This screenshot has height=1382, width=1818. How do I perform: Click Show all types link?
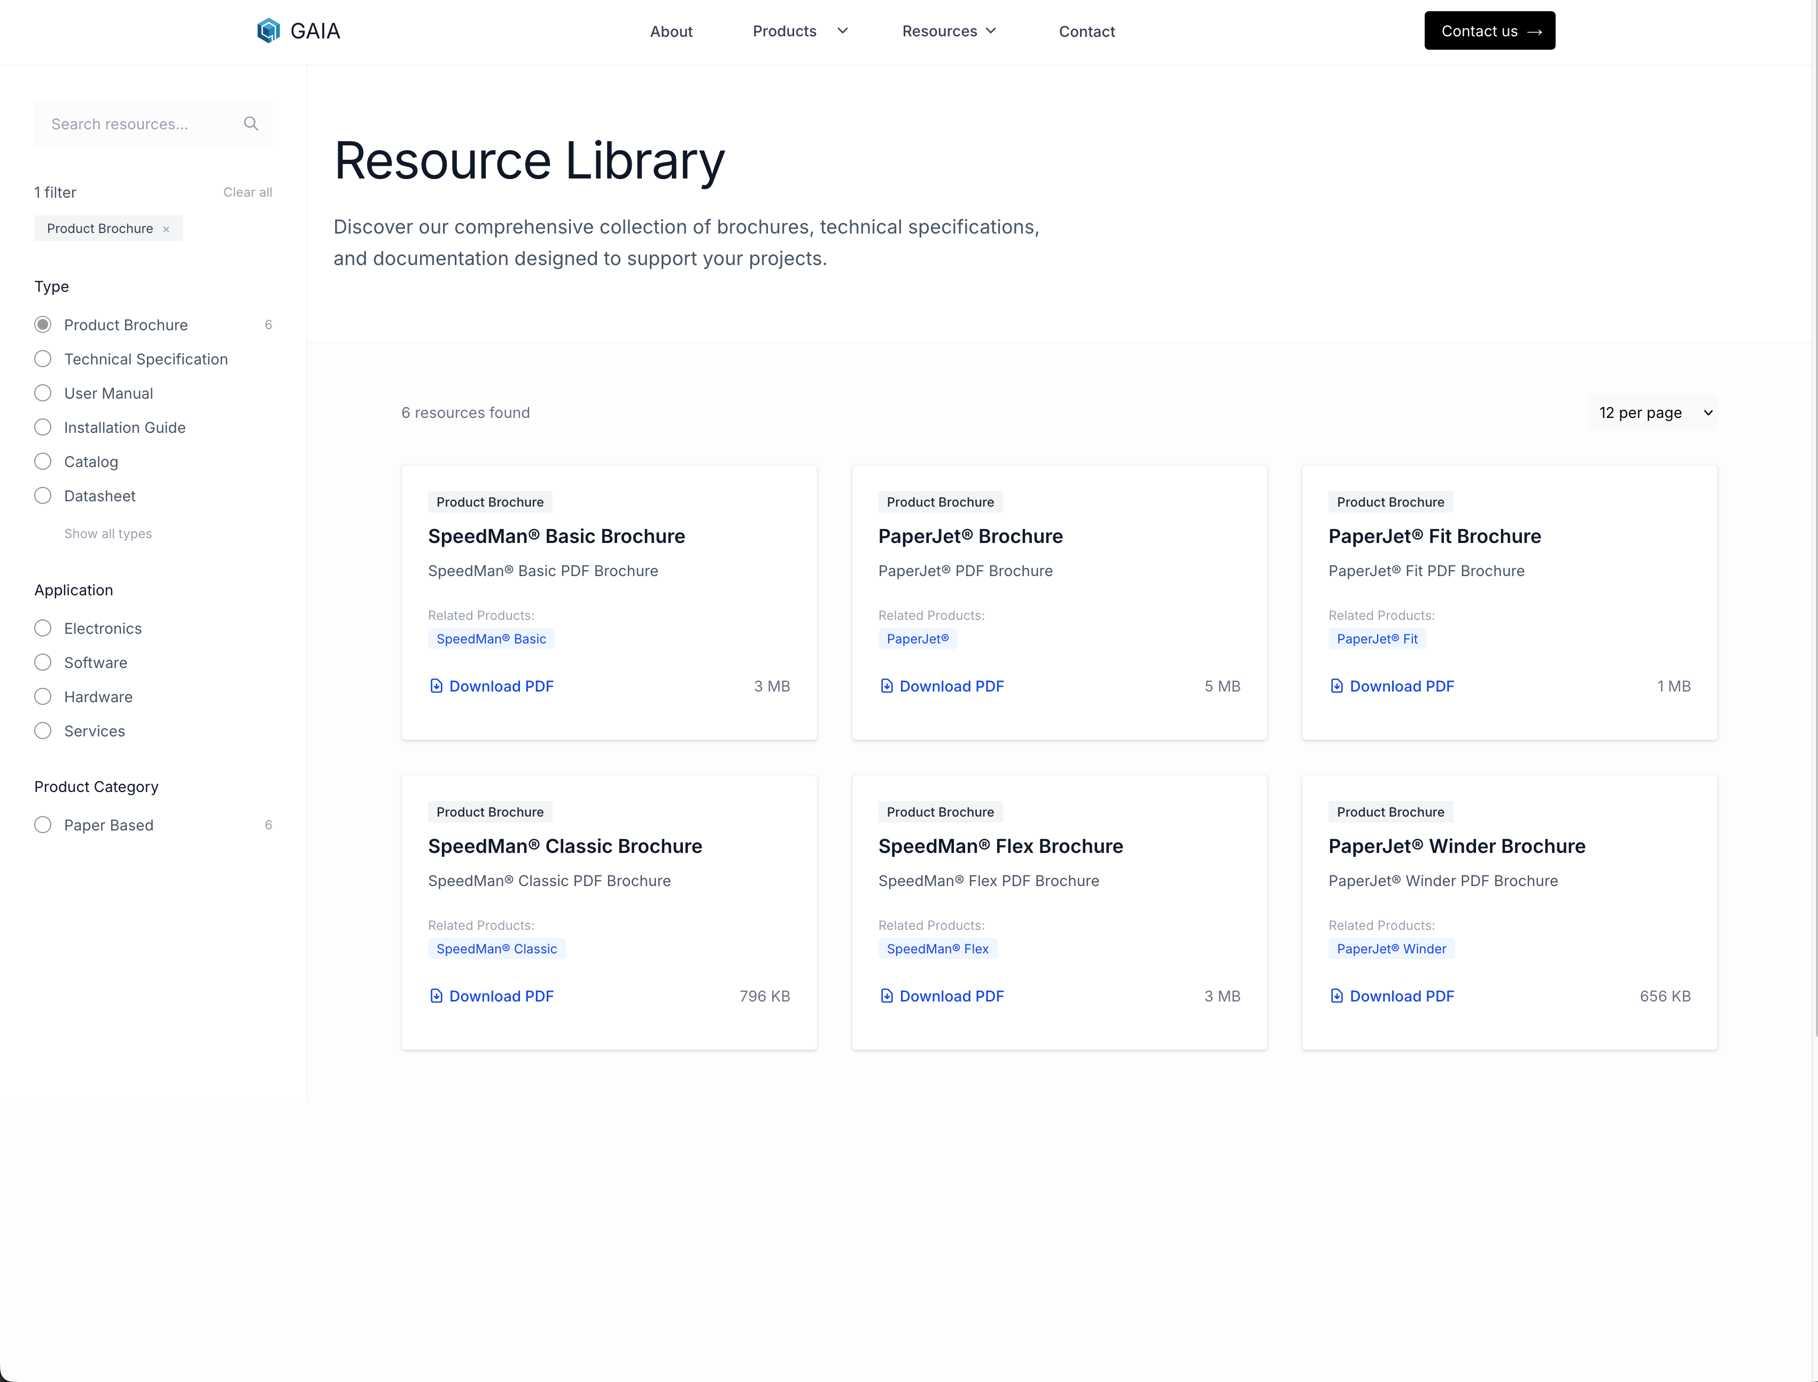[x=108, y=533]
